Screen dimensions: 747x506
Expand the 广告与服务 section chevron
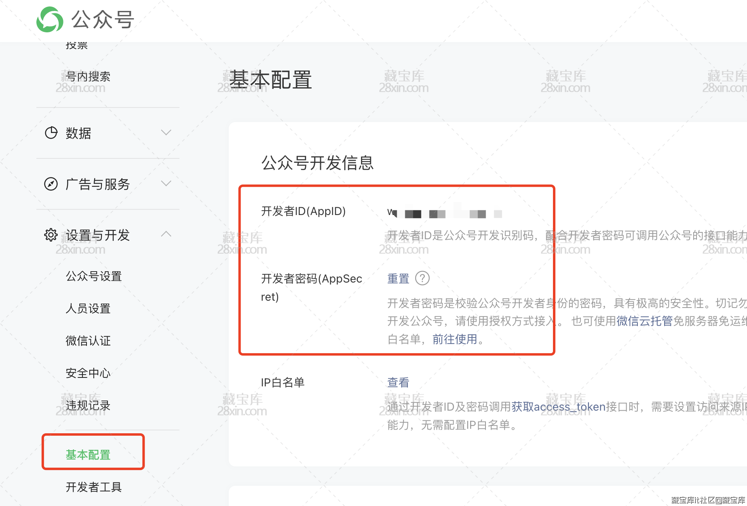click(166, 183)
